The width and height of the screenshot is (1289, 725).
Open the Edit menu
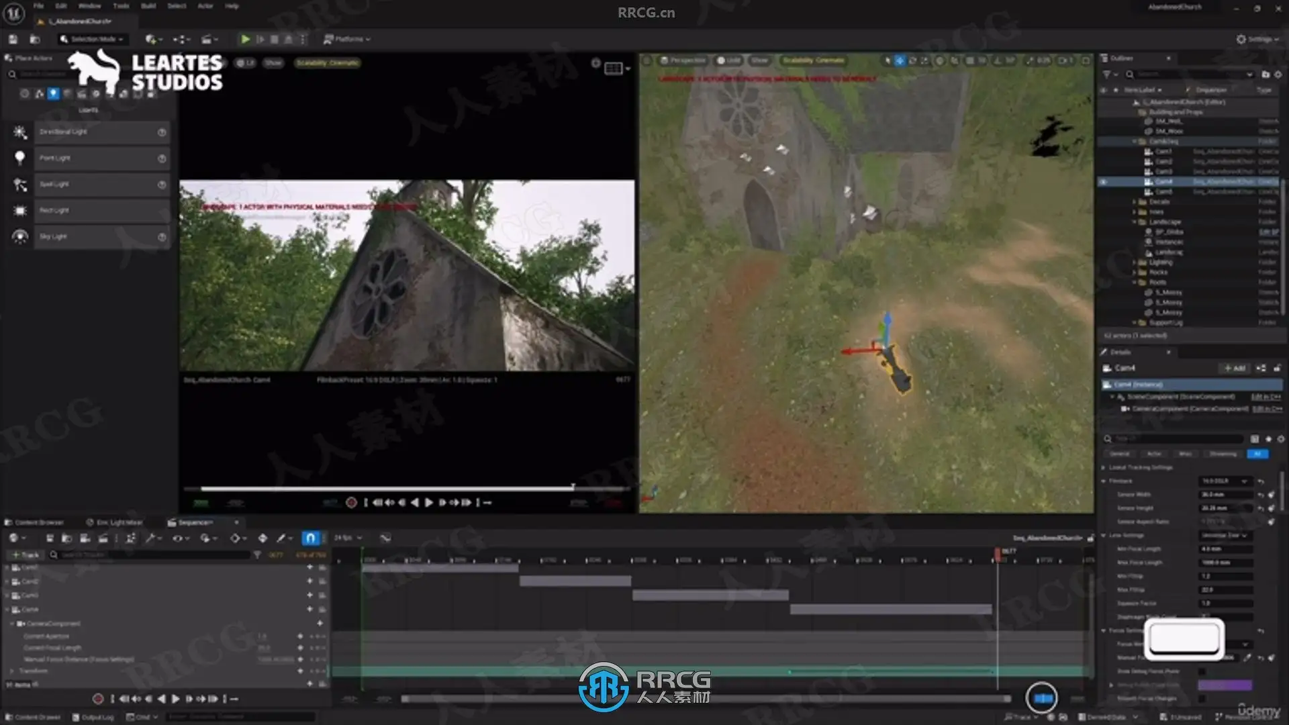pos(61,6)
